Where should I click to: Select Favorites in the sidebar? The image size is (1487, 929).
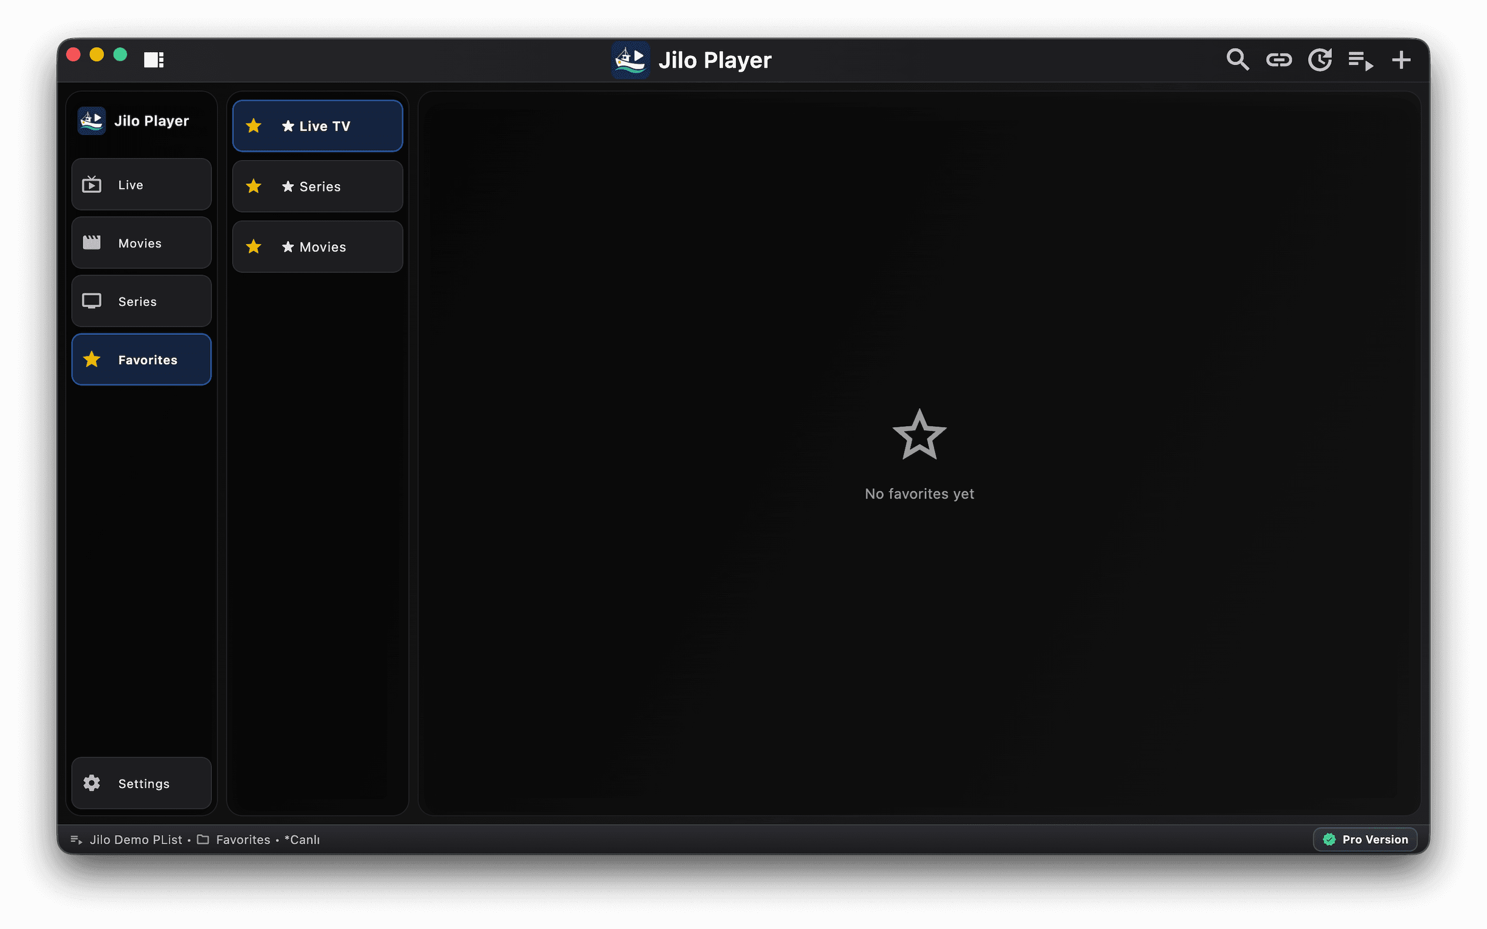pos(141,359)
